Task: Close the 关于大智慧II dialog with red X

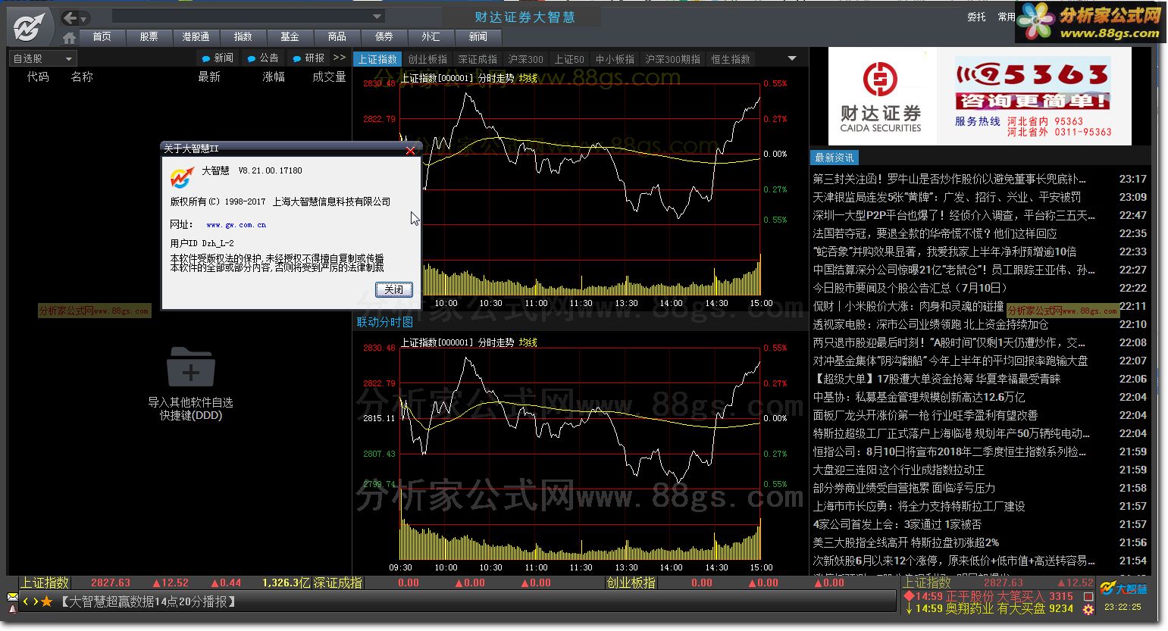Action: click(x=410, y=150)
